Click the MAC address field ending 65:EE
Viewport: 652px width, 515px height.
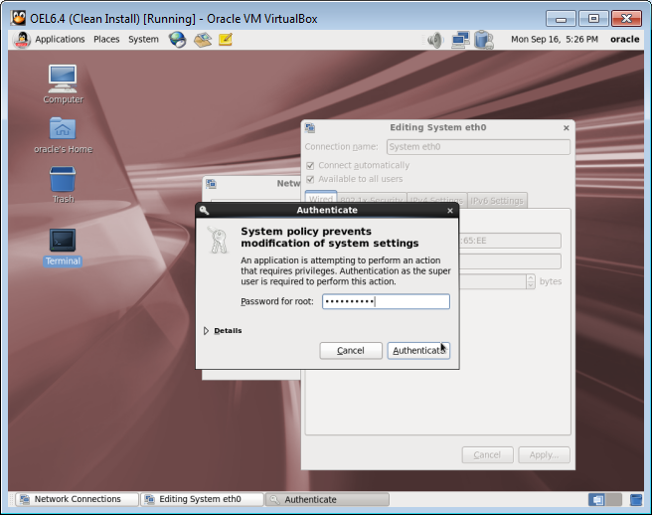click(x=510, y=241)
